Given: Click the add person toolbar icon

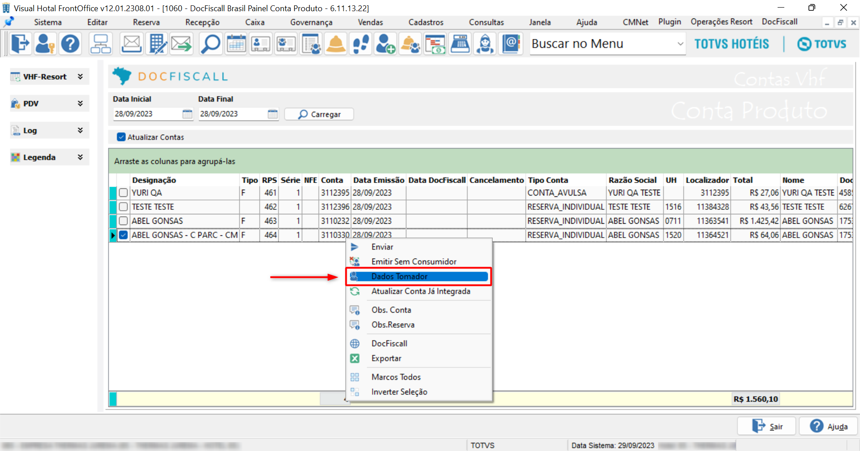Looking at the screenshot, I should pos(385,44).
